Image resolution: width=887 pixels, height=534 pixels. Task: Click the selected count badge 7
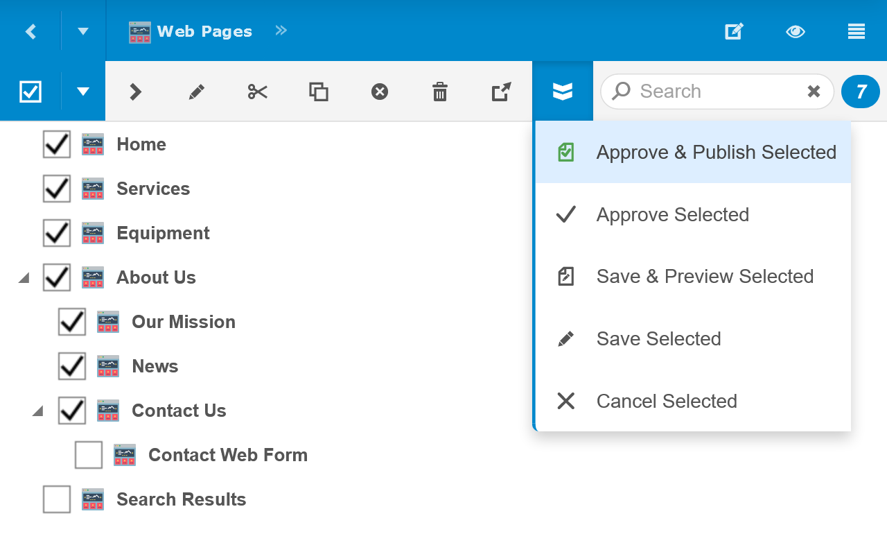tap(861, 92)
